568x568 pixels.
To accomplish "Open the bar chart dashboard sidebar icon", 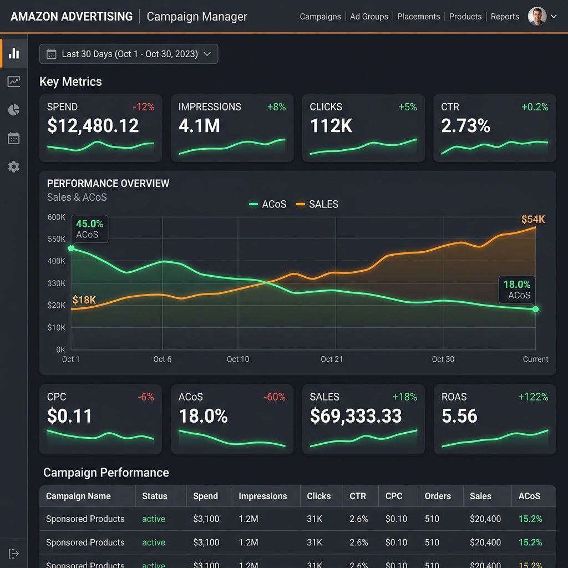I will point(14,53).
